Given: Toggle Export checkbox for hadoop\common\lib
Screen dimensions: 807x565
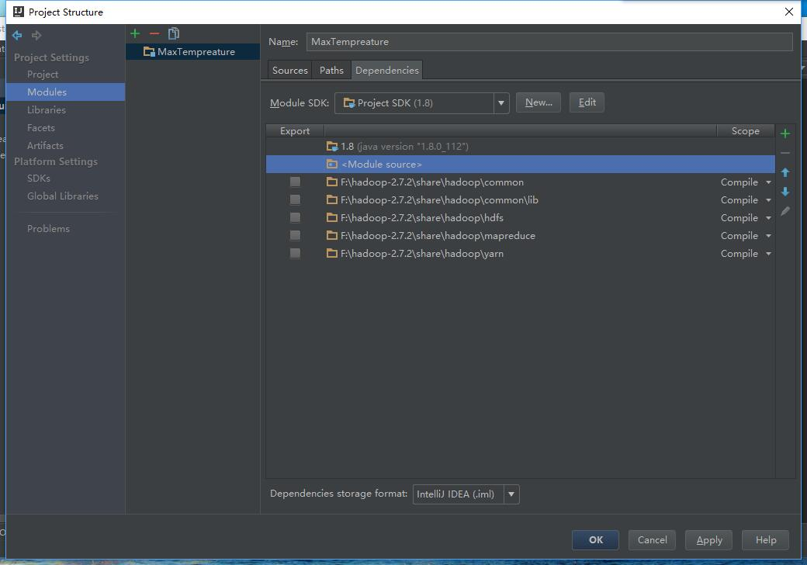Looking at the screenshot, I should [x=295, y=199].
